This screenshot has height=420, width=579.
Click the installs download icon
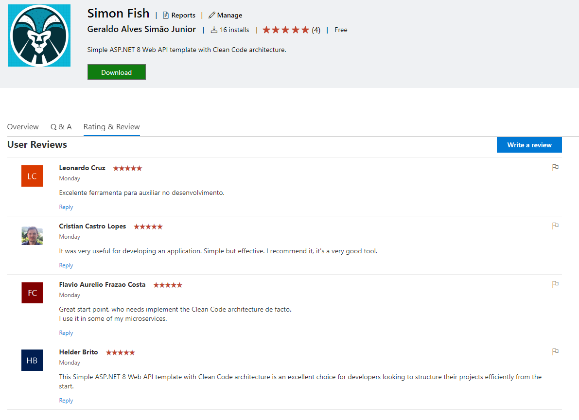pos(214,30)
